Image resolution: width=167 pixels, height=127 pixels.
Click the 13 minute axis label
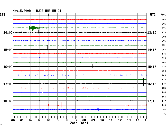pos(129,120)
